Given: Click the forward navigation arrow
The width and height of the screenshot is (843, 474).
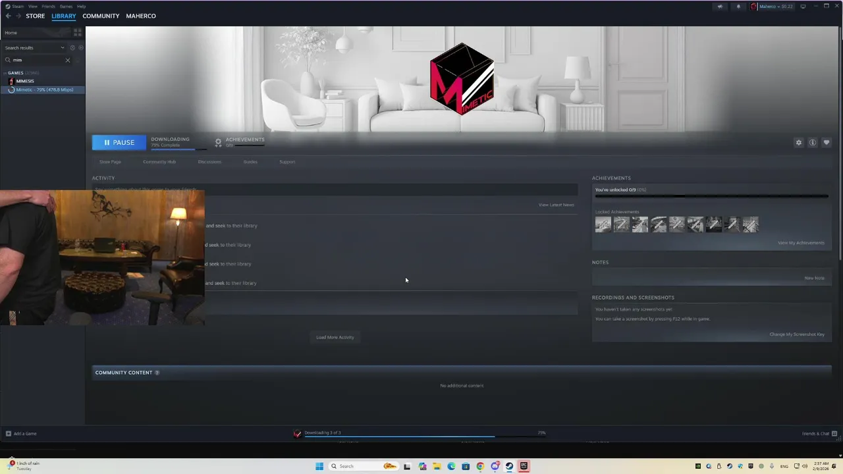Looking at the screenshot, I should point(18,16).
